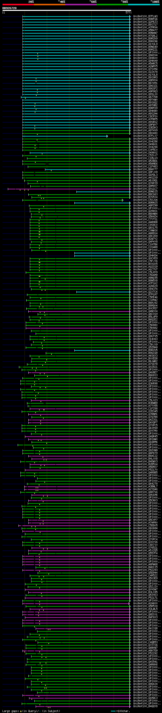Viewport: 162px width, 713px height.
Task: Select label UniRef100_P52170
Action: click(145, 470)
